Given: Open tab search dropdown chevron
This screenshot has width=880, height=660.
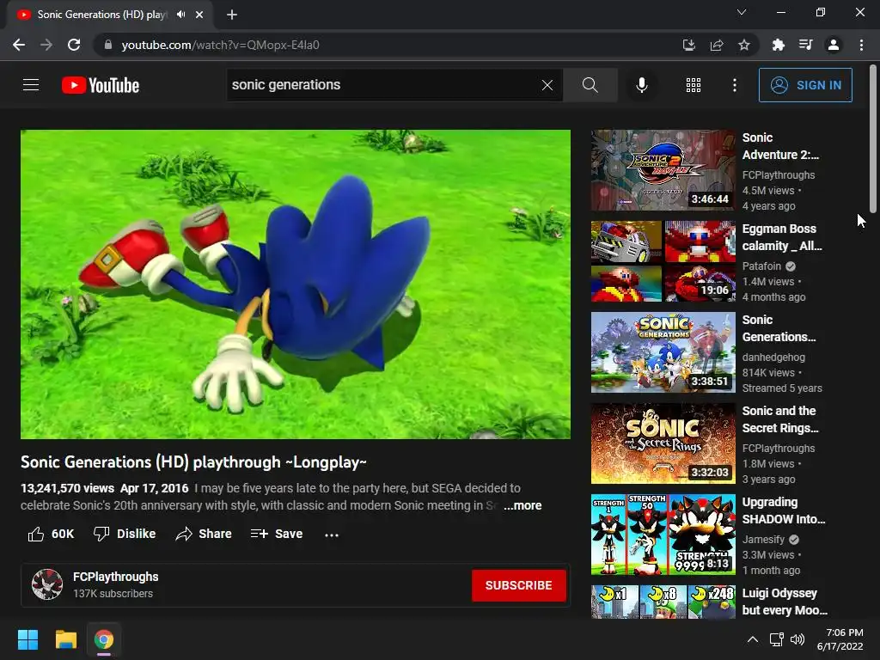Looking at the screenshot, I should [x=742, y=12].
